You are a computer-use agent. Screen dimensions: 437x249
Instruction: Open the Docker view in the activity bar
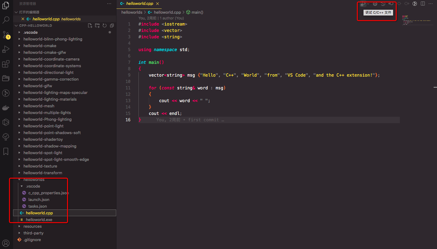click(x=6, y=108)
